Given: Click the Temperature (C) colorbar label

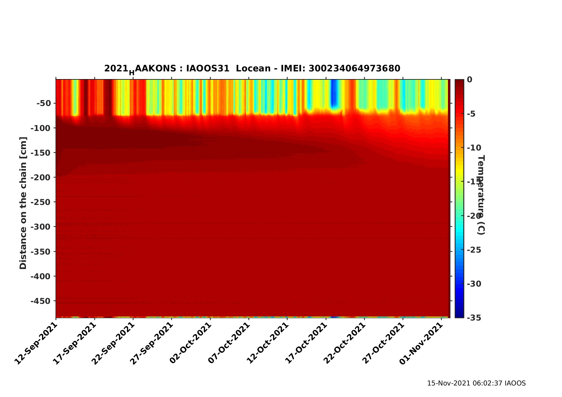Looking at the screenshot, I should [x=481, y=195].
